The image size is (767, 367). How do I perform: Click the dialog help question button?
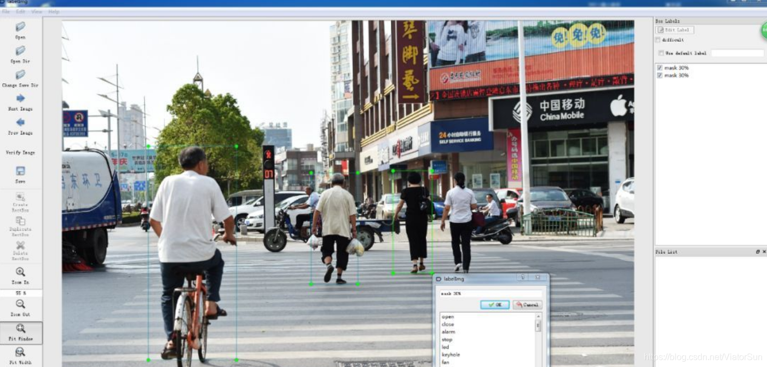click(522, 278)
